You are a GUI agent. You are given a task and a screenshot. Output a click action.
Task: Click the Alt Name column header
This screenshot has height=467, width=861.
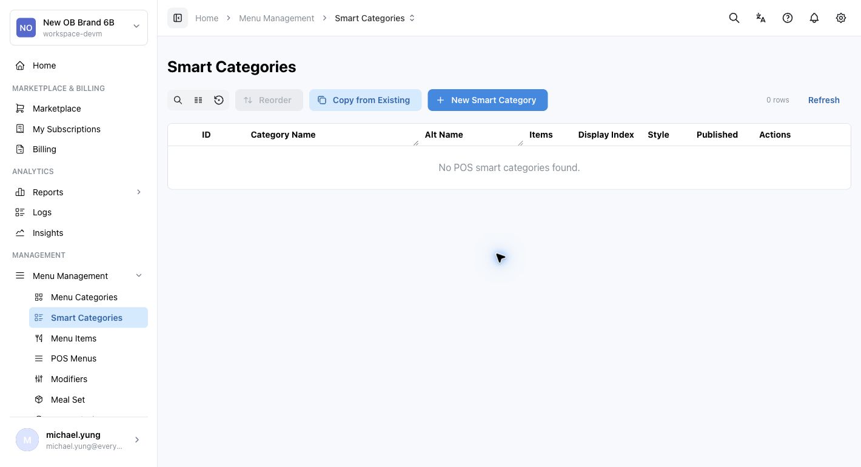click(x=444, y=135)
